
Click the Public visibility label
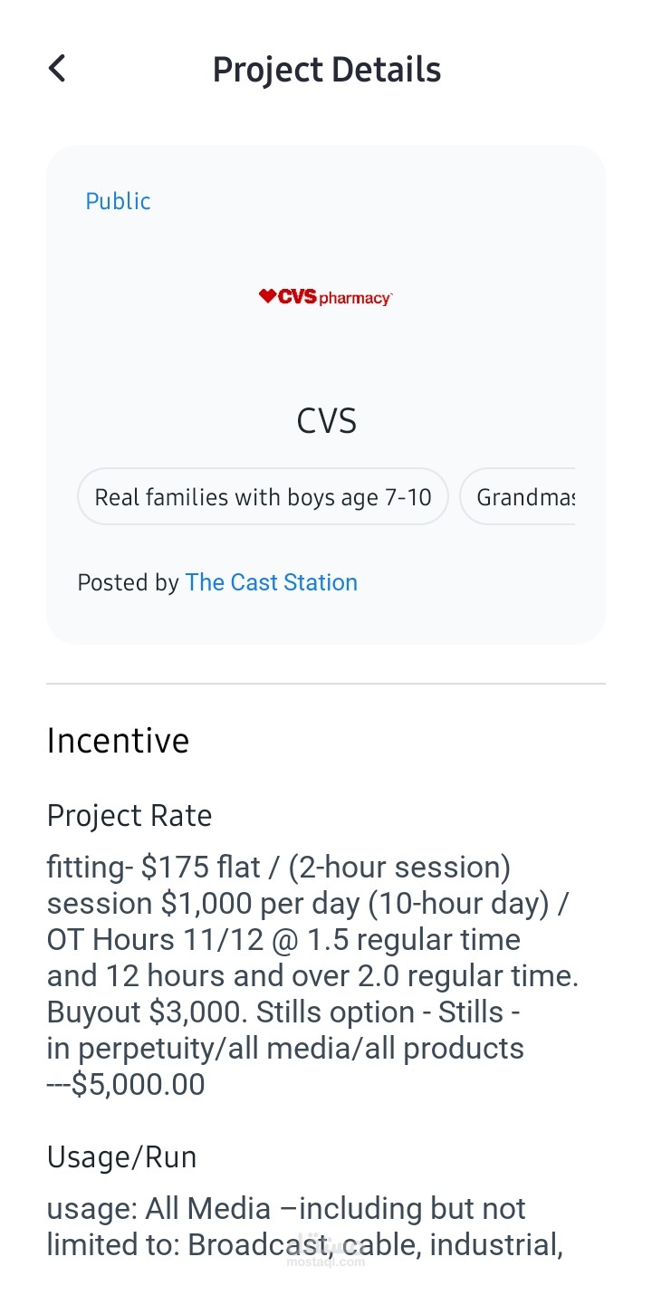118,201
